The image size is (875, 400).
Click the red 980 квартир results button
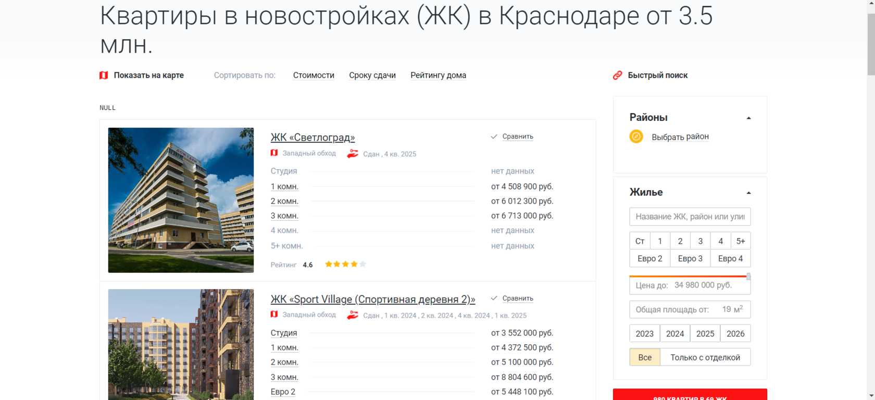(x=690, y=394)
